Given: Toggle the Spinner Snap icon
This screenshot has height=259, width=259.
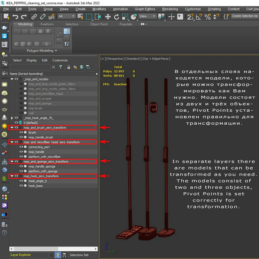Looking at the screenshot, I should (x=216, y=17).
